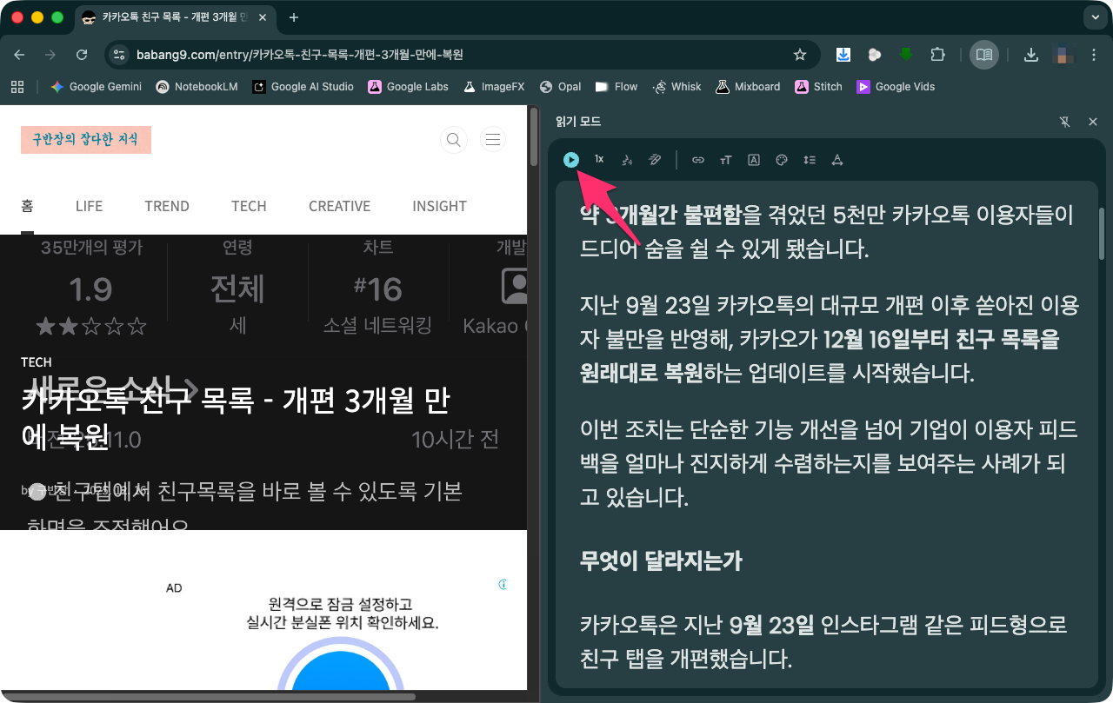The height and width of the screenshot is (703, 1113).
Task: Open the font size control
Action: click(x=725, y=160)
